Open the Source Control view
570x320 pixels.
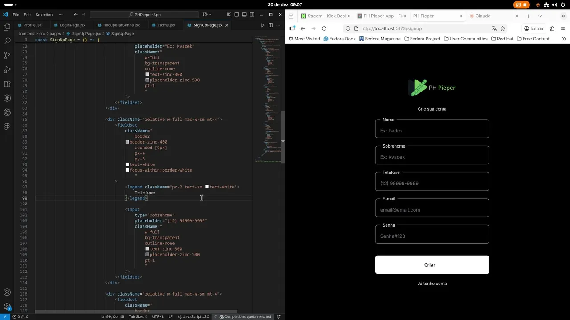pyautogui.click(x=7, y=56)
